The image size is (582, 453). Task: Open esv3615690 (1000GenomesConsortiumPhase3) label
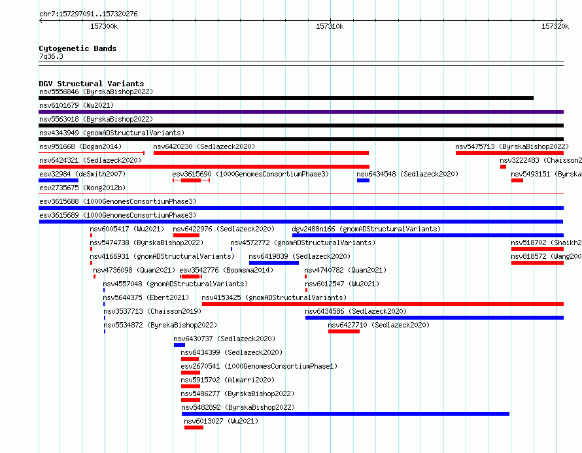[250, 174]
